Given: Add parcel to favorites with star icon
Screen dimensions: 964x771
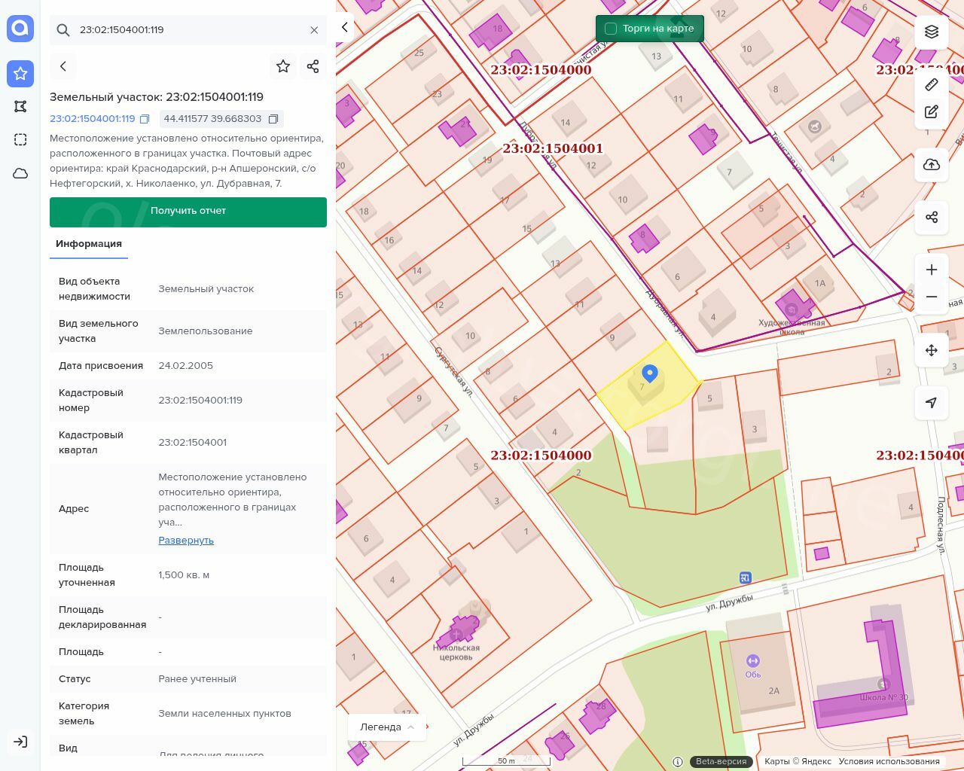Looking at the screenshot, I should click(283, 66).
